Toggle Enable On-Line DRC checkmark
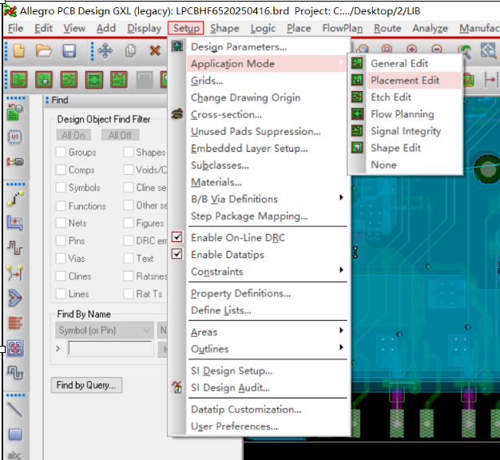Screen dimensions: 500x460 (x=177, y=237)
